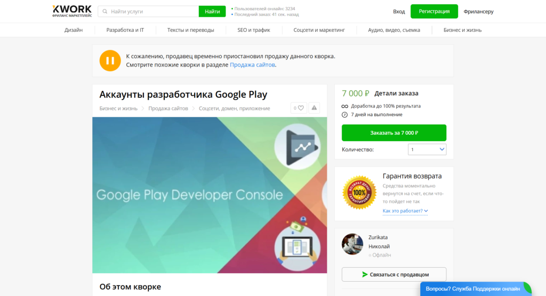The width and height of the screenshot is (546, 296).
Task: Click the infinity icon next to revisions
Action: coord(345,106)
